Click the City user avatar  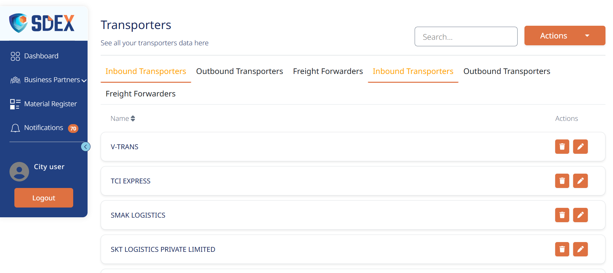click(x=19, y=171)
